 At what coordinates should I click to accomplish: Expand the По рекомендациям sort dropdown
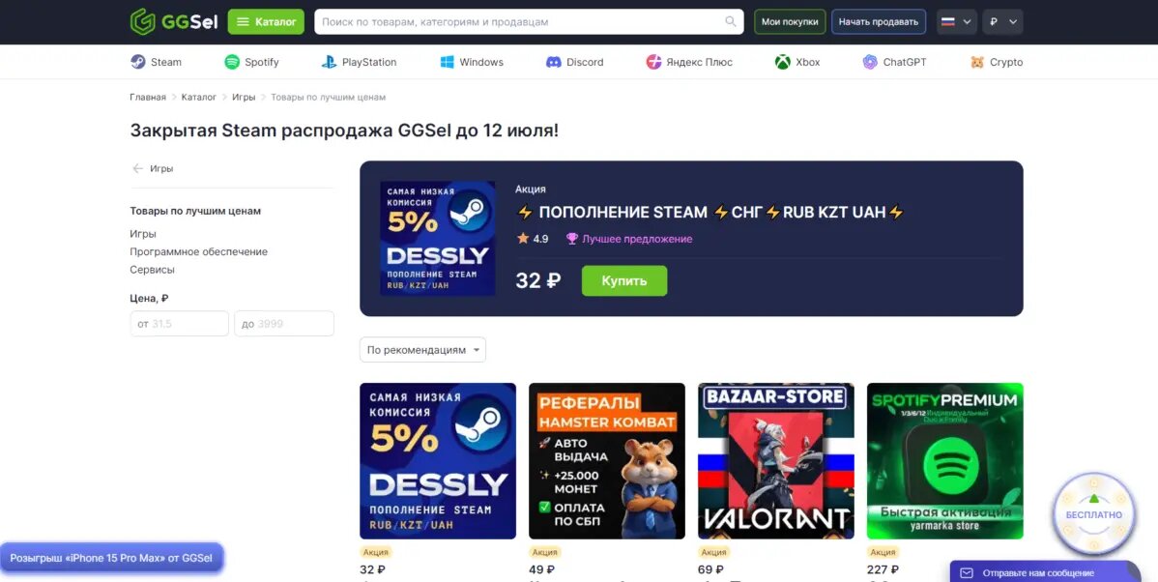pos(422,350)
